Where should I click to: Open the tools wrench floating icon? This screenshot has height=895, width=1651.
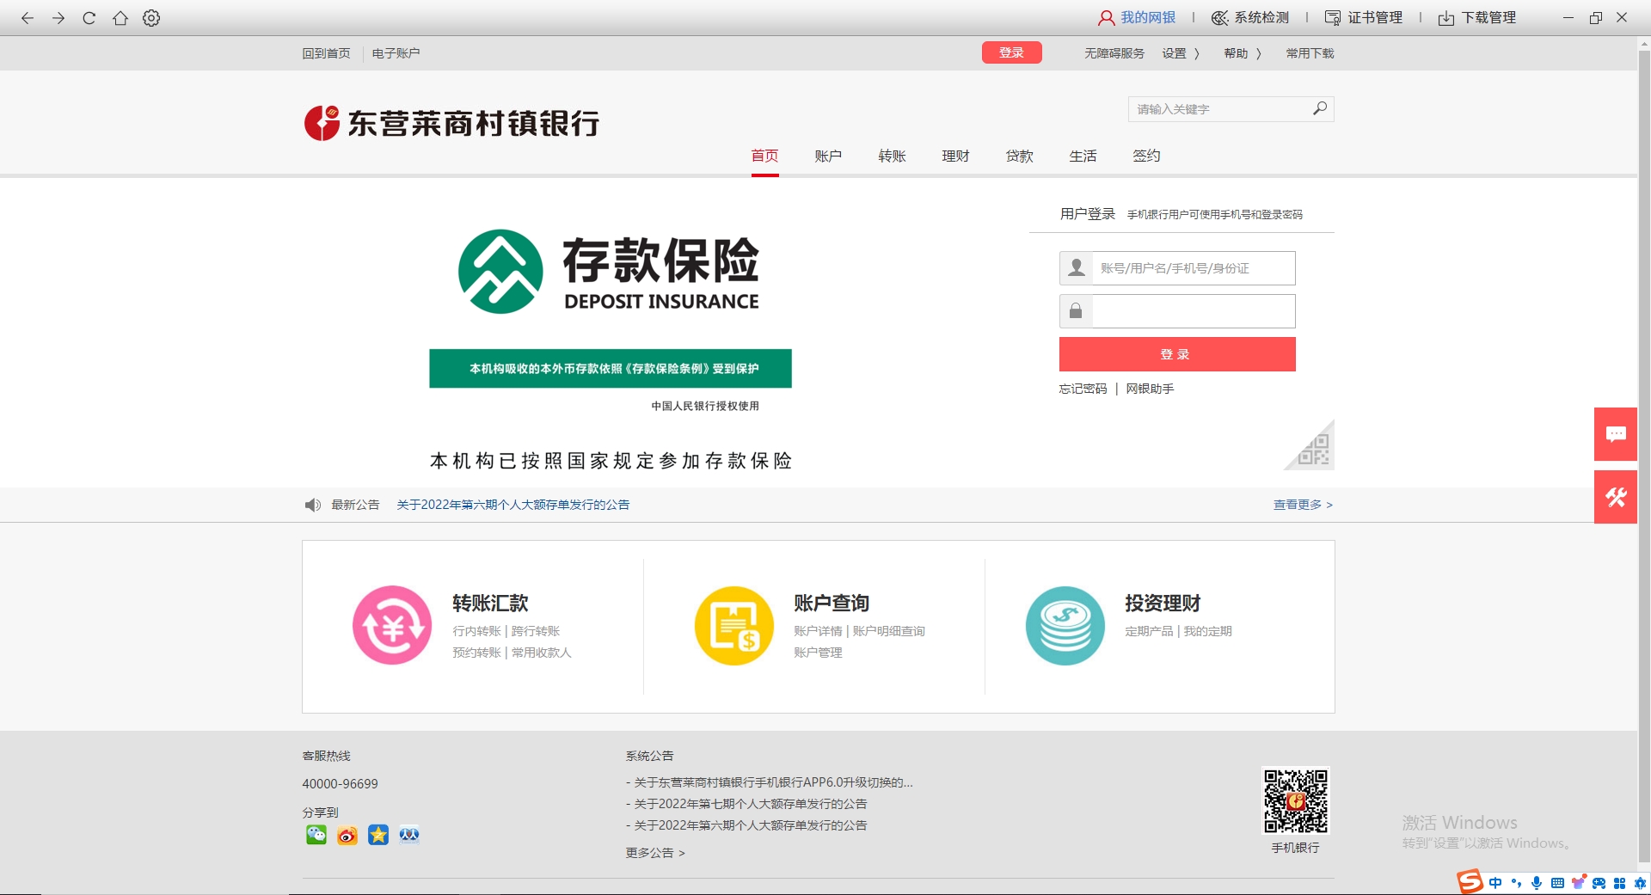(1616, 497)
